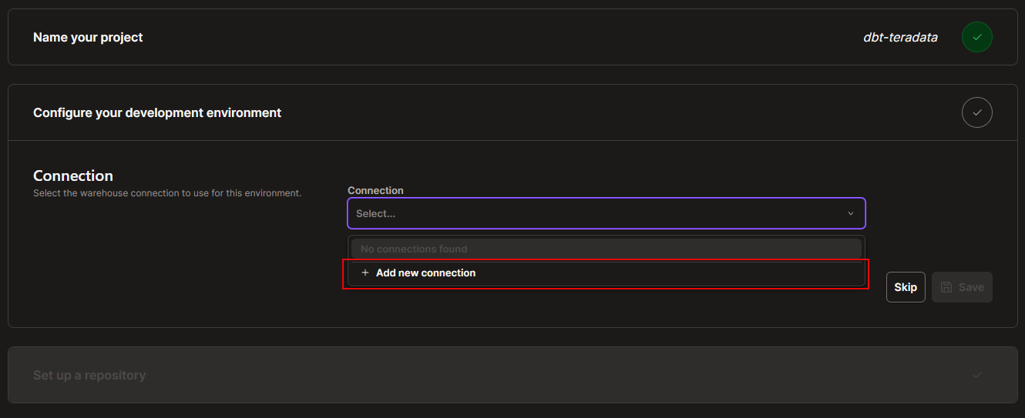Click the dbt-teradata project name

[x=900, y=37]
